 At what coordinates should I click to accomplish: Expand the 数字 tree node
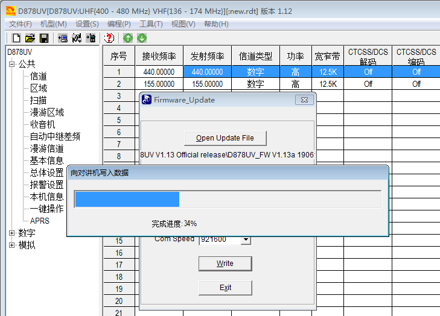click(x=12, y=233)
